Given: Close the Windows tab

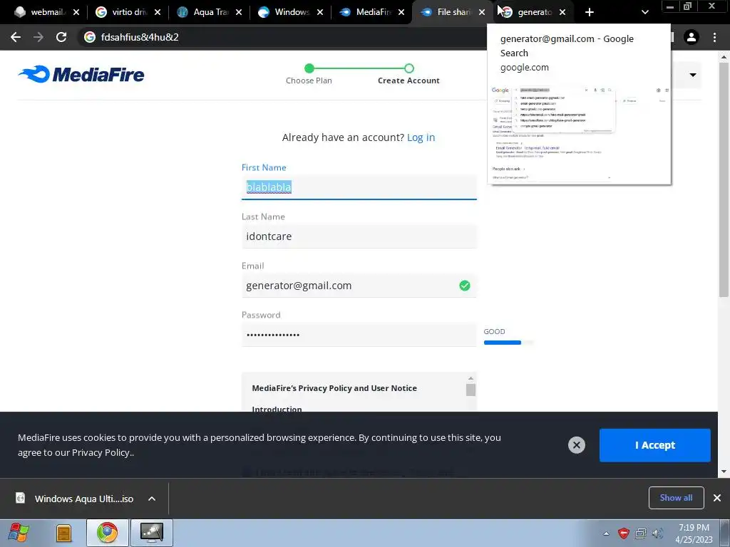Looking at the screenshot, I should pyautogui.click(x=320, y=12).
